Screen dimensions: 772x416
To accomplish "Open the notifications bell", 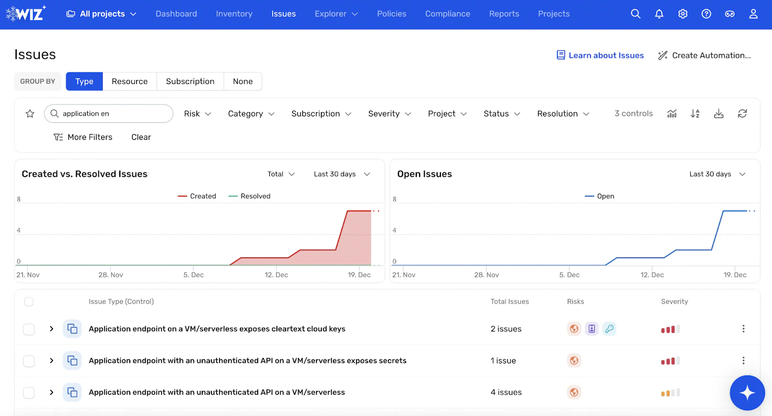I will pos(659,14).
